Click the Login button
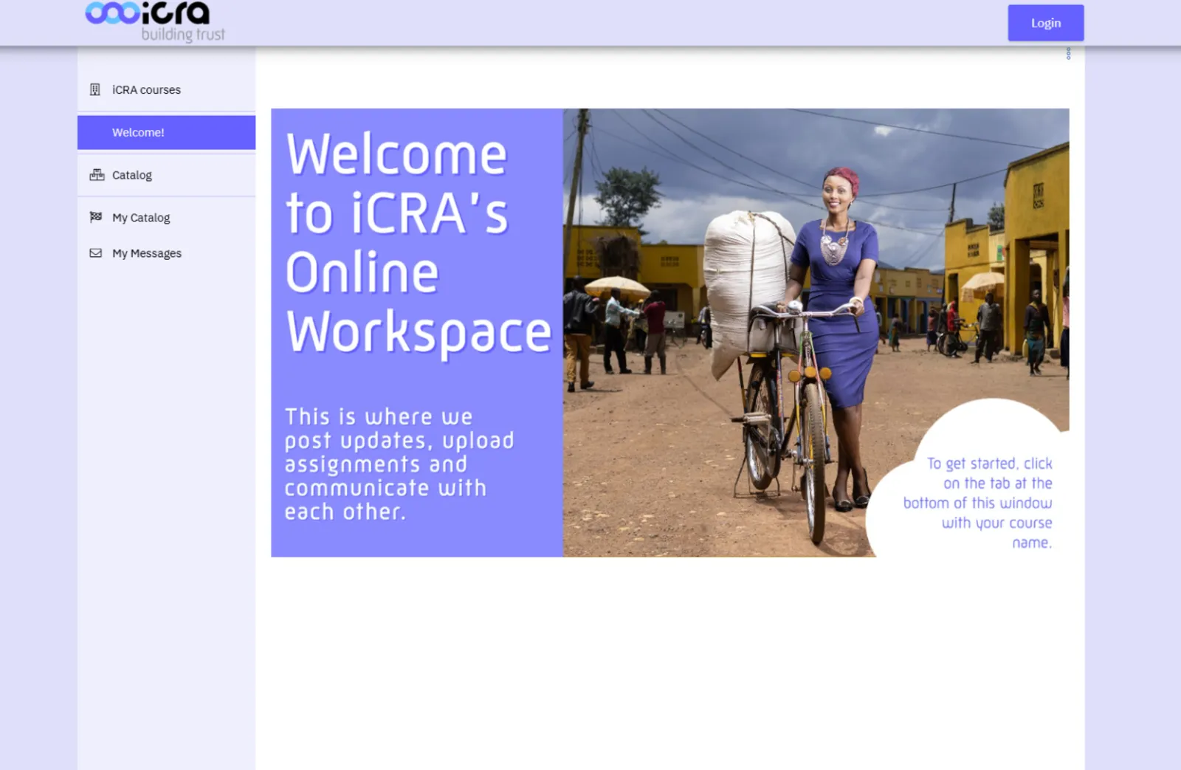The image size is (1181, 770). click(1045, 23)
